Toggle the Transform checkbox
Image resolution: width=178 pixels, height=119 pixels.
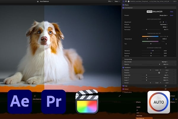pos(123,68)
